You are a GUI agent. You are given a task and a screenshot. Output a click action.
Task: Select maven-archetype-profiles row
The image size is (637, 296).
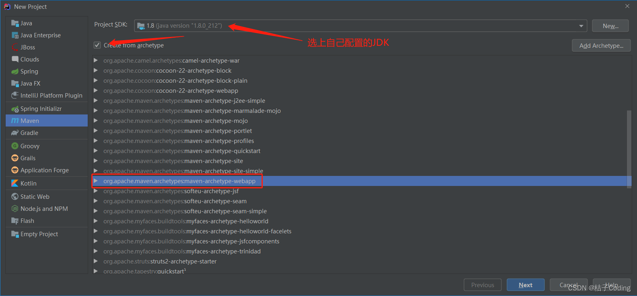(361, 141)
